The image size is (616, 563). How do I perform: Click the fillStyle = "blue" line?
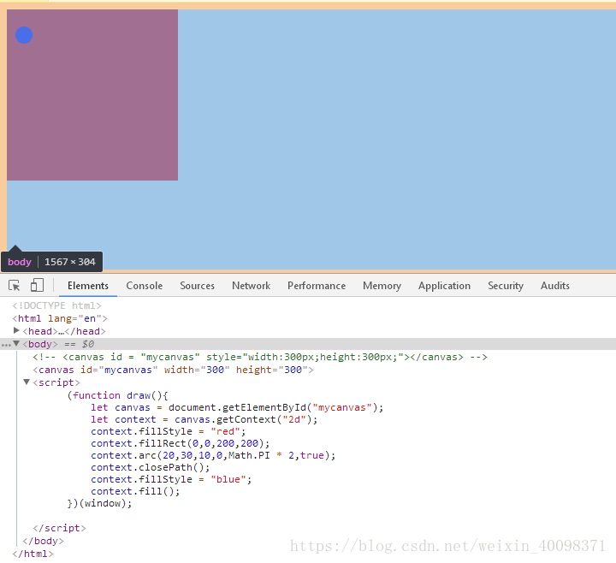171,479
